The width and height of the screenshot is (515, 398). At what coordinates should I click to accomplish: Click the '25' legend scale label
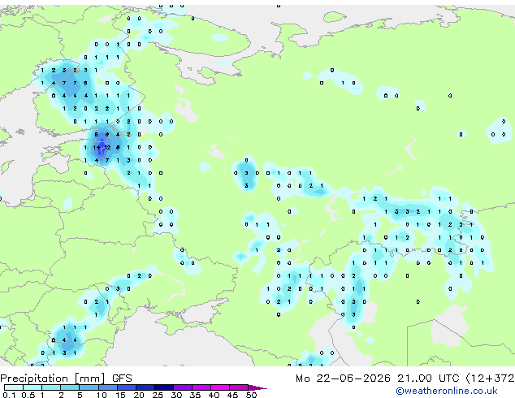[x=158, y=395]
